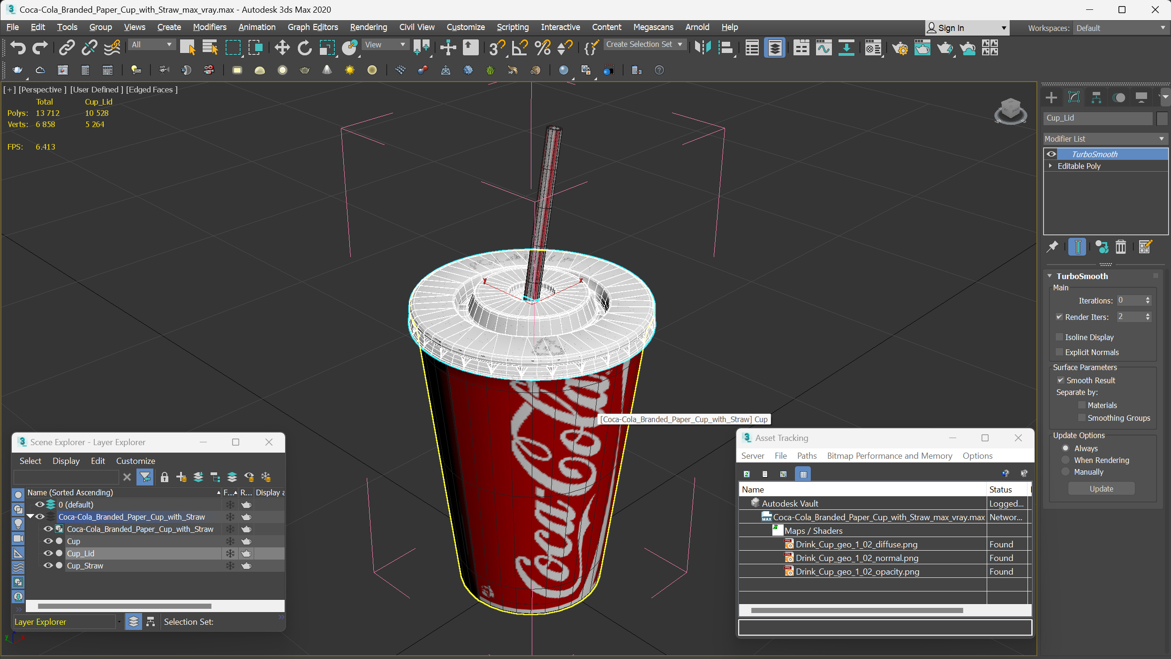
Task: Remove modifier using the trash icon
Action: click(x=1120, y=247)
